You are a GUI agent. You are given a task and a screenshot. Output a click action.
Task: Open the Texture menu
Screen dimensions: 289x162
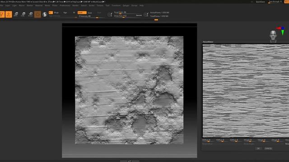pyautogui.click(x=100, y=6)
